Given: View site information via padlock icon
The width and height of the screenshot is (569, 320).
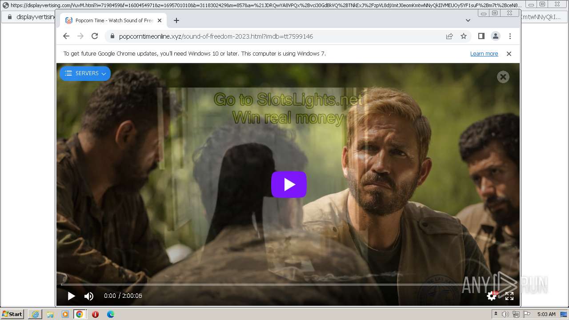Looking at the screenshot, I should pyautogui.click(x=112, y=36).
